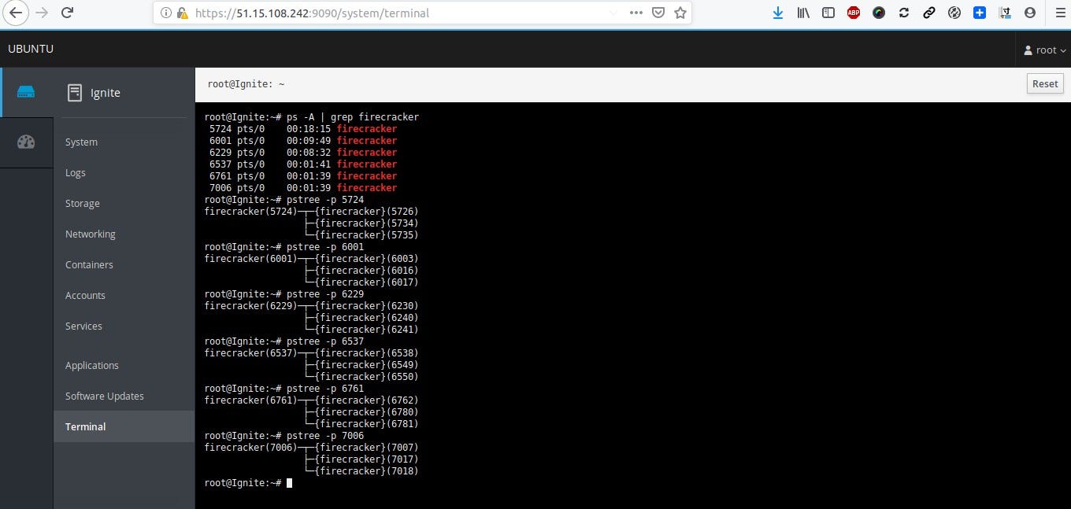Click the chain link extension icon
1071x509 pixels.
929,13
